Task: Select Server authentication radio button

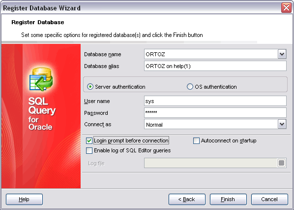Action: tap(90, 87)
